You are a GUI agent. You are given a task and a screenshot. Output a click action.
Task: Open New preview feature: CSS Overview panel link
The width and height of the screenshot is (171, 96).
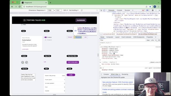click(x=118, y=82)
